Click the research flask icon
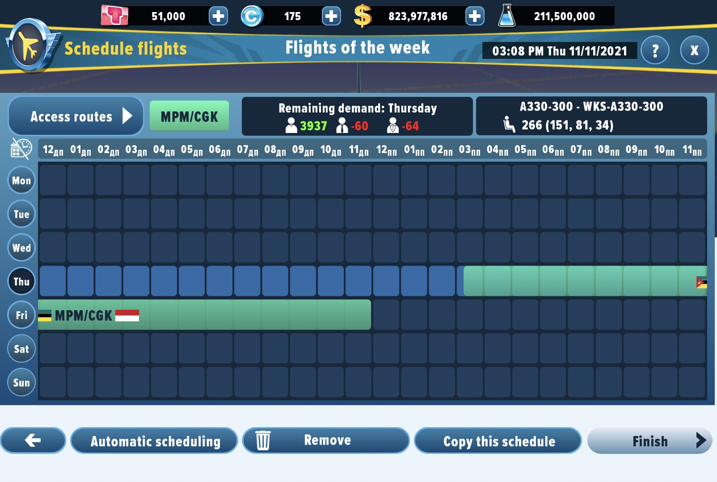Screen dimensions: 717x482 [507, 16]
